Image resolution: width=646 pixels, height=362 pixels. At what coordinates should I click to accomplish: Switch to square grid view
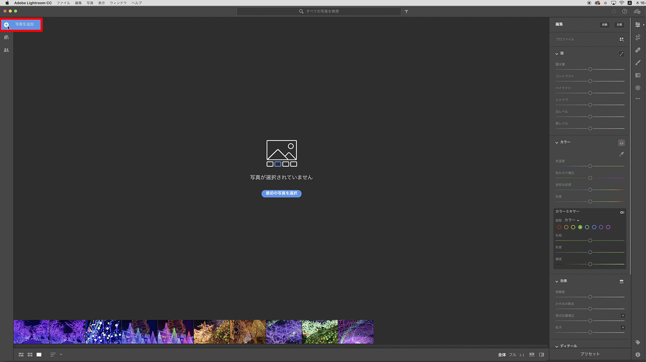point(30,354)
